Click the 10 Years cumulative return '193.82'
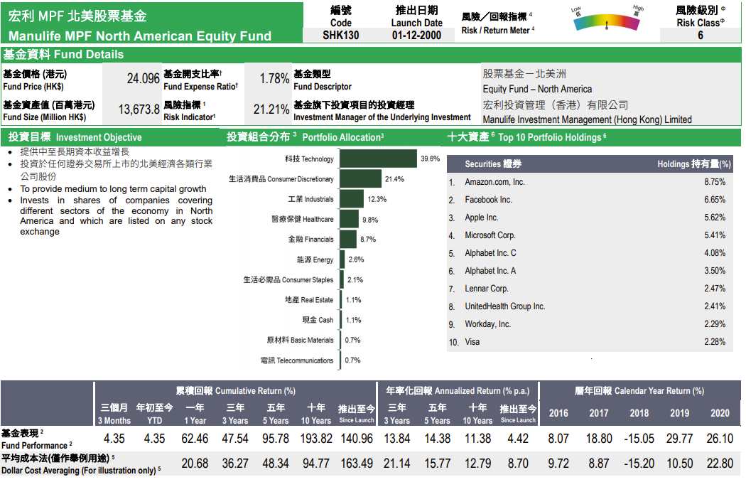The width and height of the screenshot is (746, 482). click(316, 439)
